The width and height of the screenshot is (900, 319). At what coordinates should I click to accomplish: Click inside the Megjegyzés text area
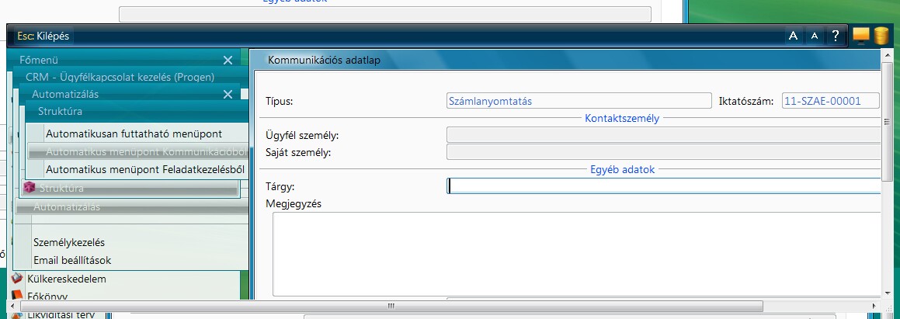point(577,254)
